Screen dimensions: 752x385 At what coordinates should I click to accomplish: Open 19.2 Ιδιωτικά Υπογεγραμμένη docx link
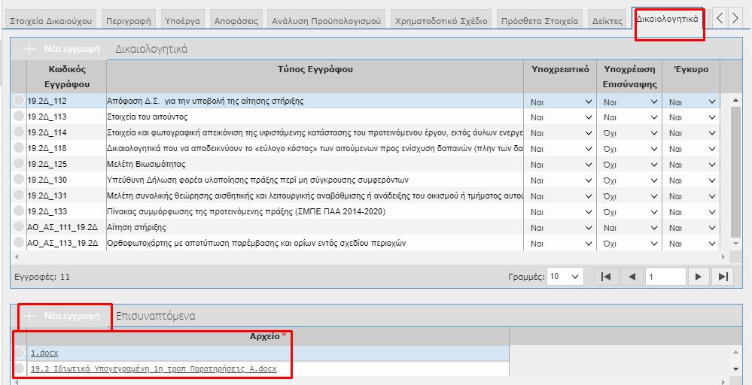click(x=154, y=369)
